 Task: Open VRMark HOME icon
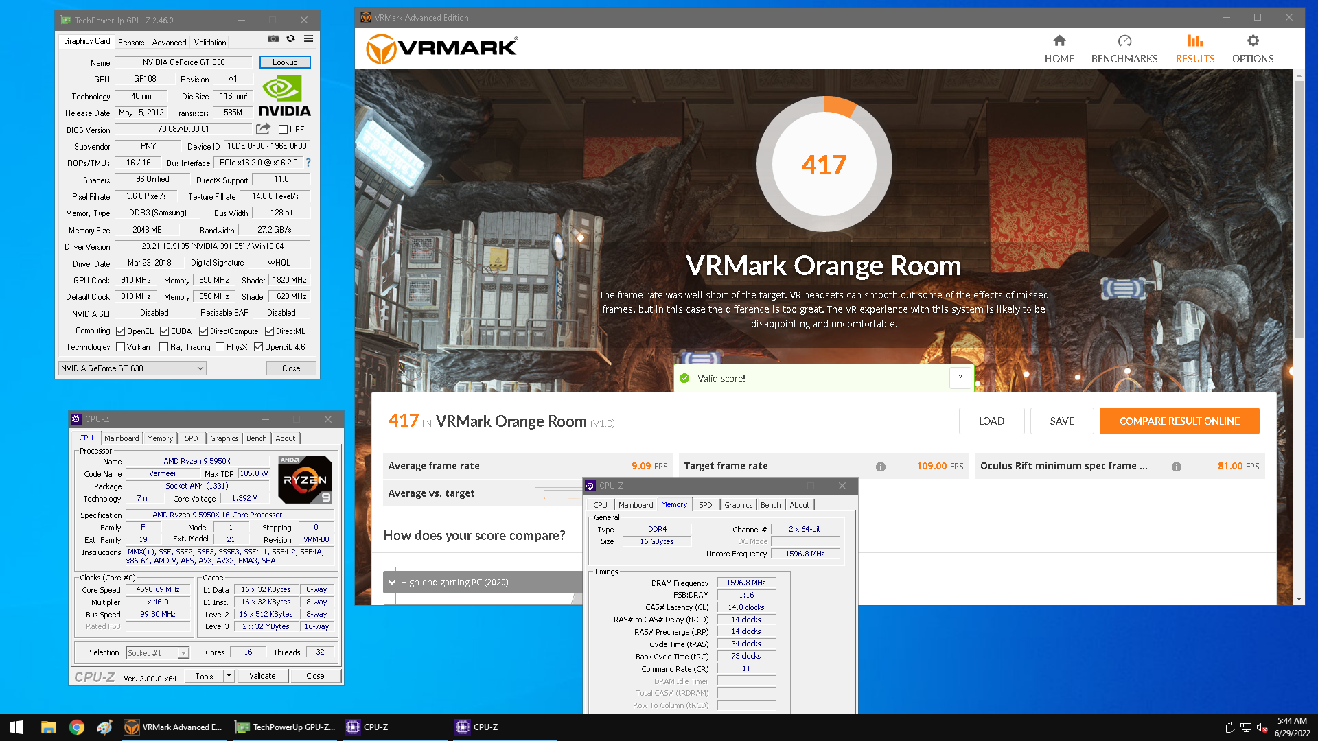tap(1059, 40)
